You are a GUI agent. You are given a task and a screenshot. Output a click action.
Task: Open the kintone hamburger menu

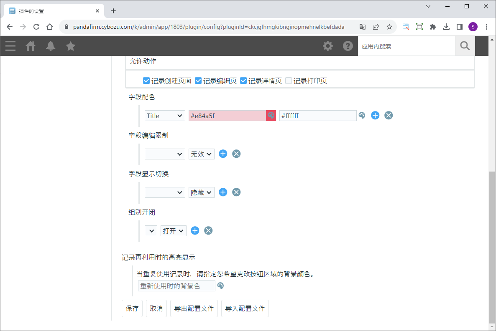point(10,46)
